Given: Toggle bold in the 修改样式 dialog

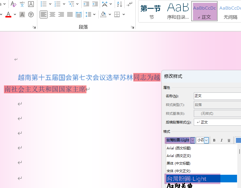Looking at the screenshot, I should point(214,140).
